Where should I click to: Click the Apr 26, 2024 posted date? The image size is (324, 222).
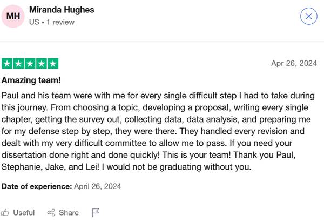[294, 63]
